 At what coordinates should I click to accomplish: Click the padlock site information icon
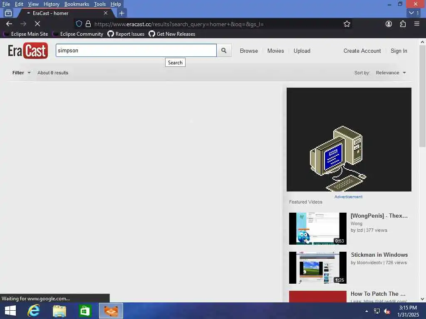coord(88,24)
